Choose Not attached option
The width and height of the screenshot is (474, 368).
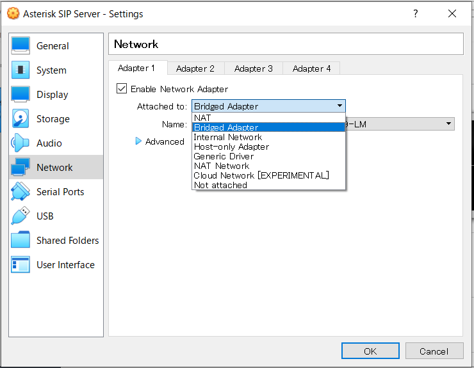click(268, 185)
